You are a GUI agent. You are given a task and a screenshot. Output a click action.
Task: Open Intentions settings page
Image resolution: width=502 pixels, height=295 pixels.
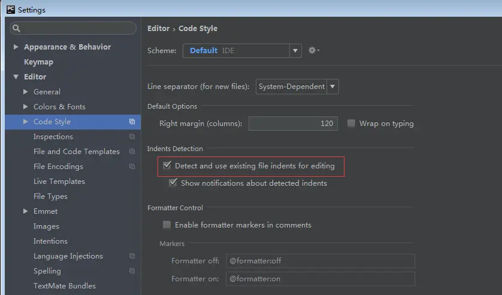50,241
